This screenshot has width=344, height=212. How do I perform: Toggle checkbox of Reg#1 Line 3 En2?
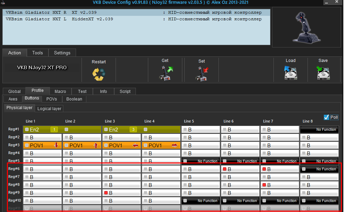coord(106,129)
